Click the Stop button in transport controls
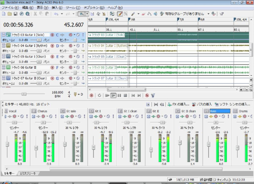The height and width of the screenshot is (184, 254). (125, 95)
